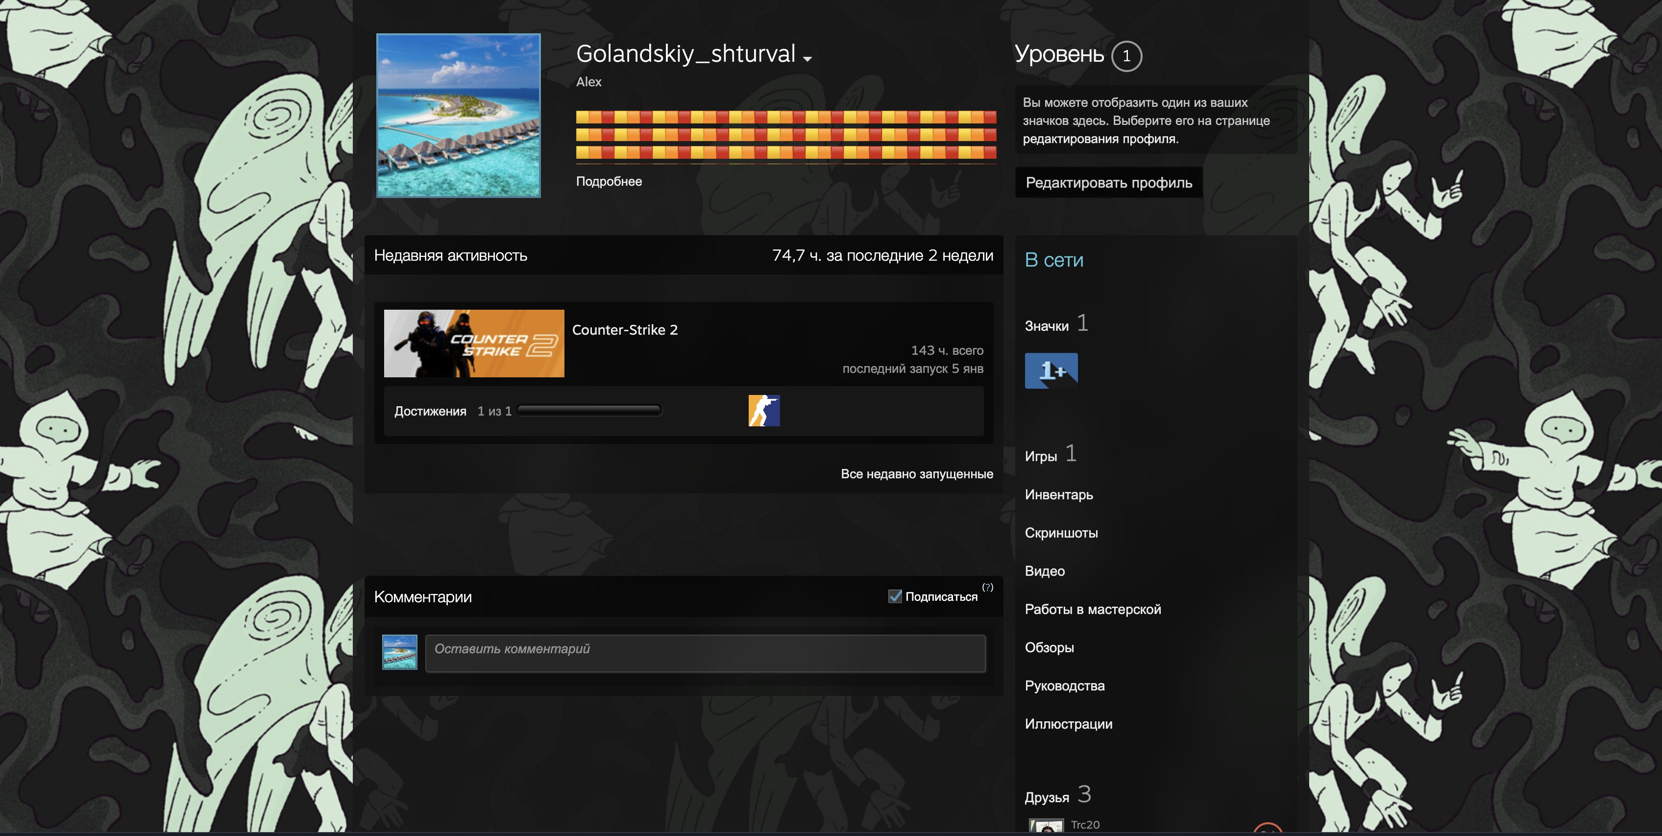1662x836 pixels.
Task: Open Все недавно запущенные games list
Action: pyautogui.click(x=916, y=473)
